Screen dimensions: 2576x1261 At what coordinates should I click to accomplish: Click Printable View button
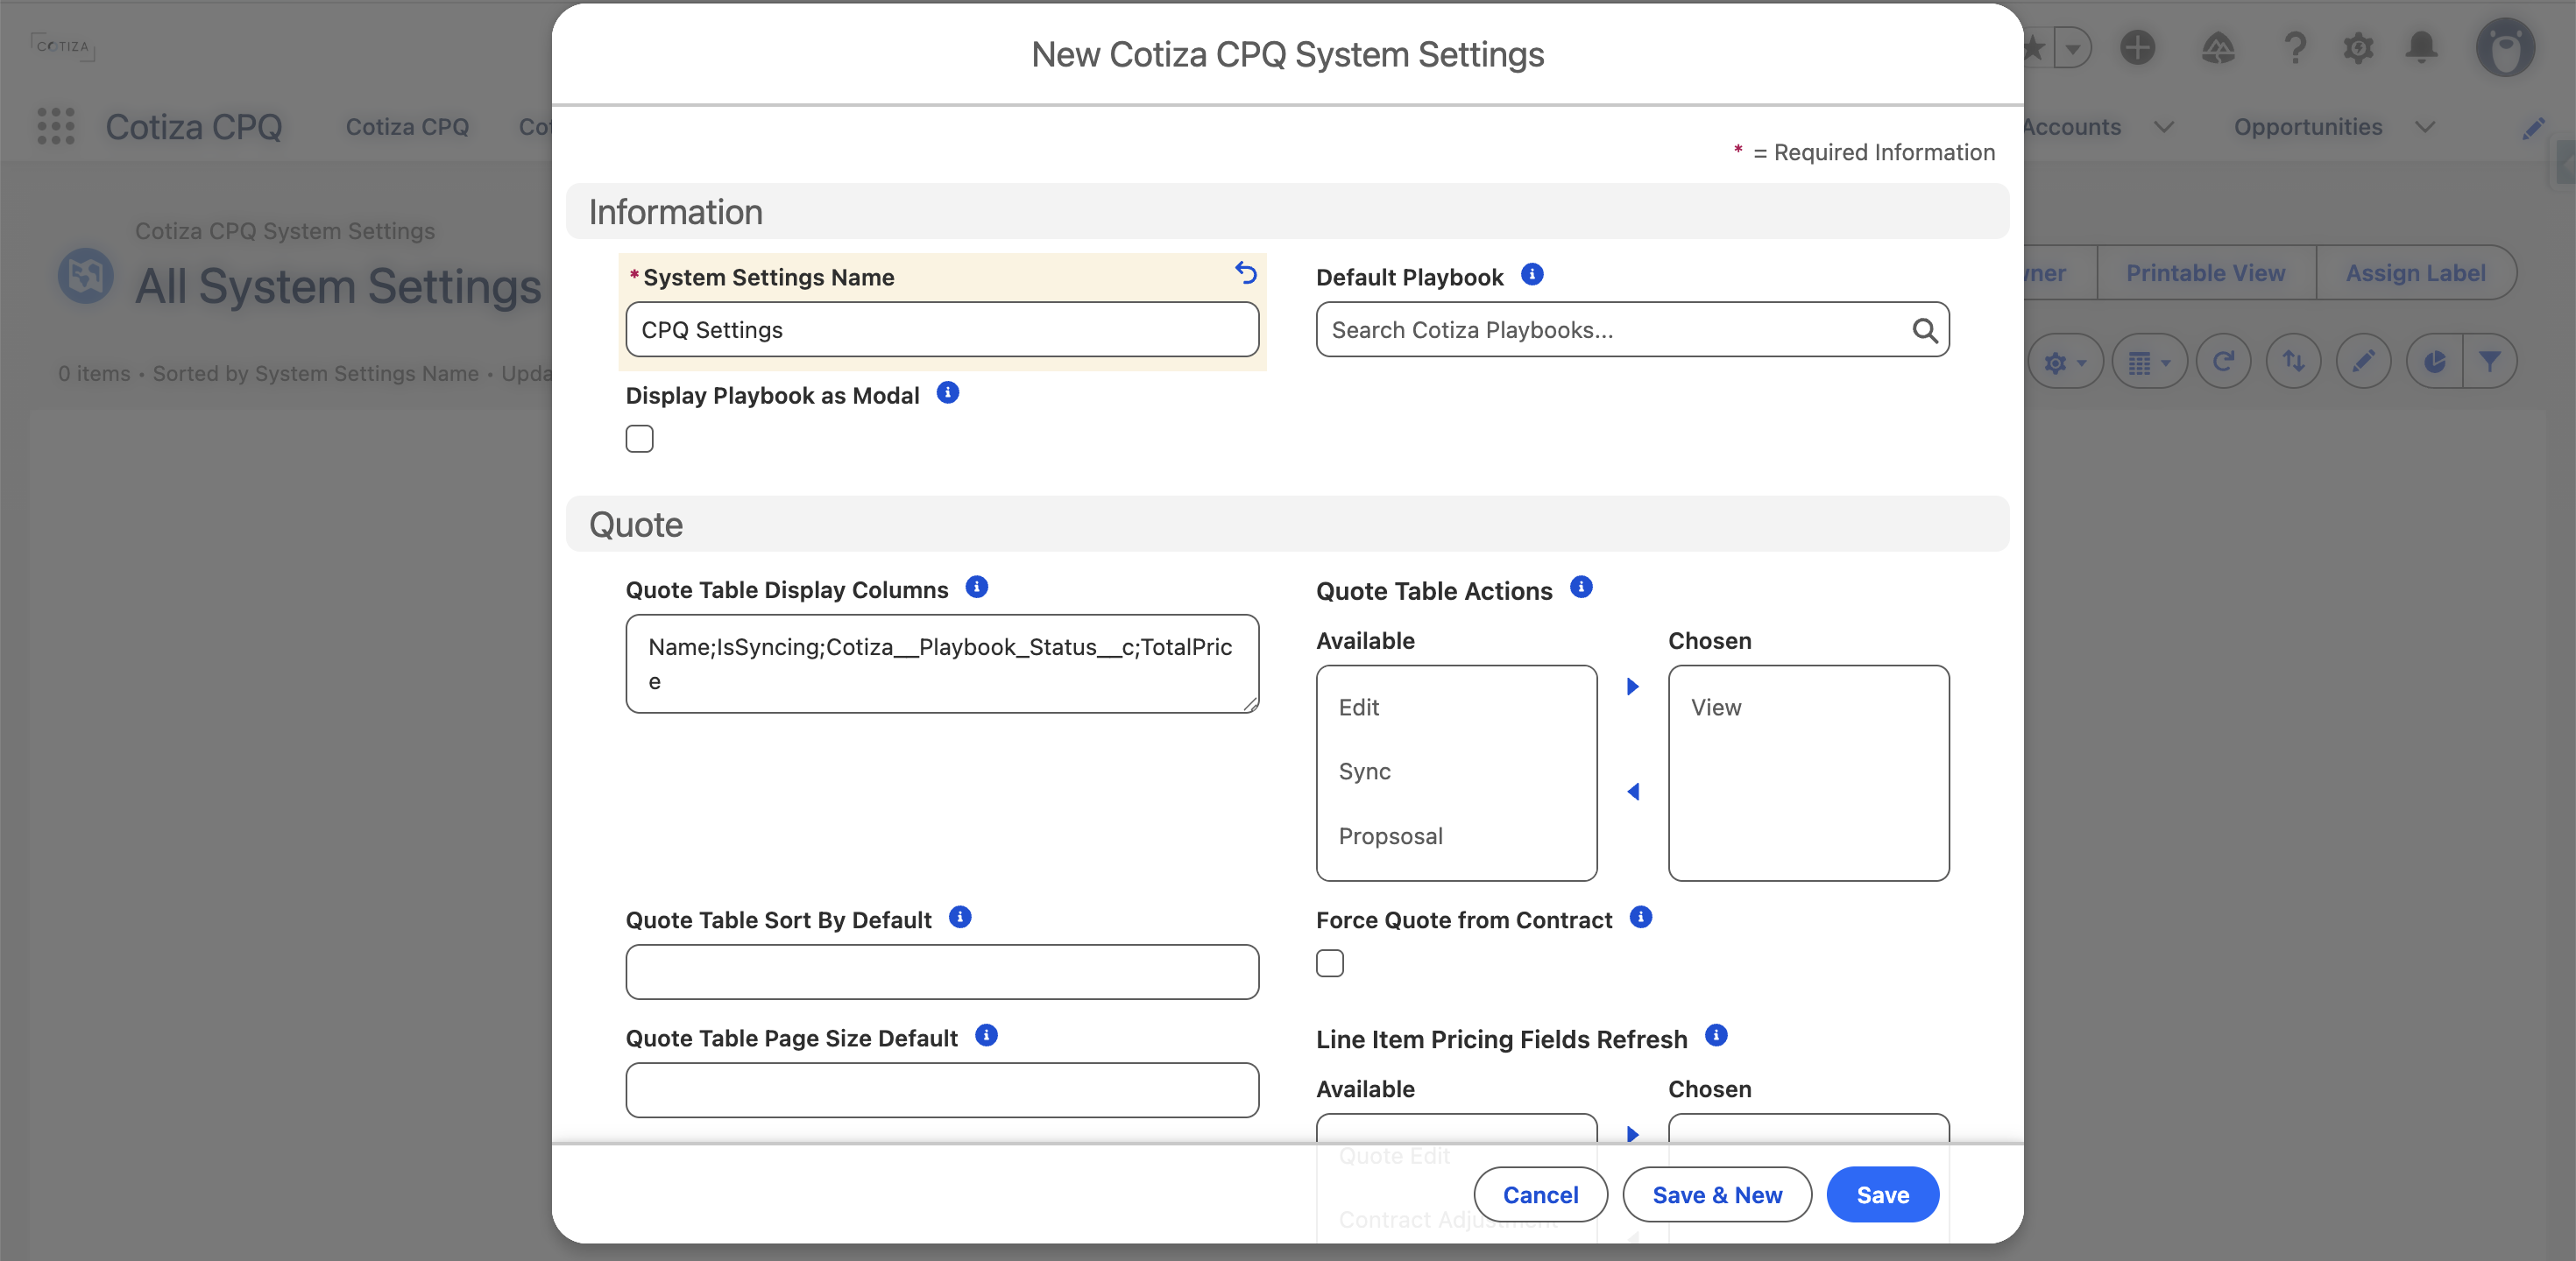(2205, 273)
